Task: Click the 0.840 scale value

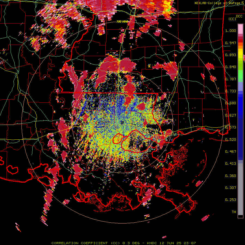Action: [231, 67]
